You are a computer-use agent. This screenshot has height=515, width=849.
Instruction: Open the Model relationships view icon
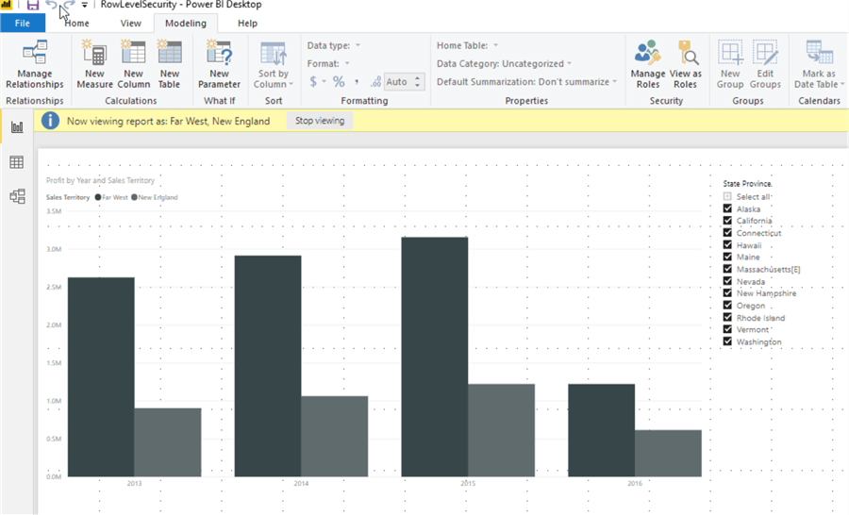[17, 196]
